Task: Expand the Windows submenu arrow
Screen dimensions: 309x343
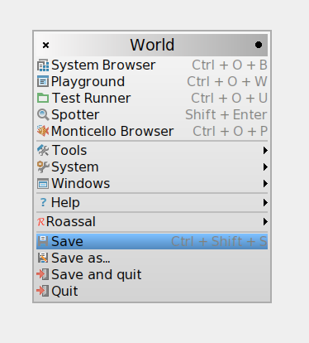Action: (265, 184)
